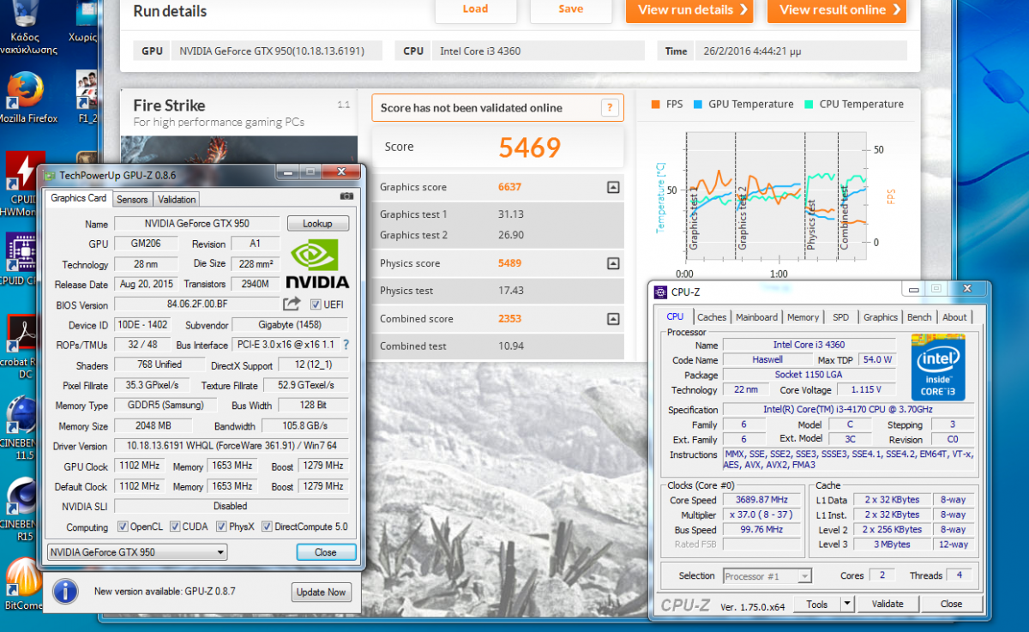The image size is (1029, 632).
Task: Toggle the DirectCompute 5.0 checkbox
Action: (x=267, y=527)
